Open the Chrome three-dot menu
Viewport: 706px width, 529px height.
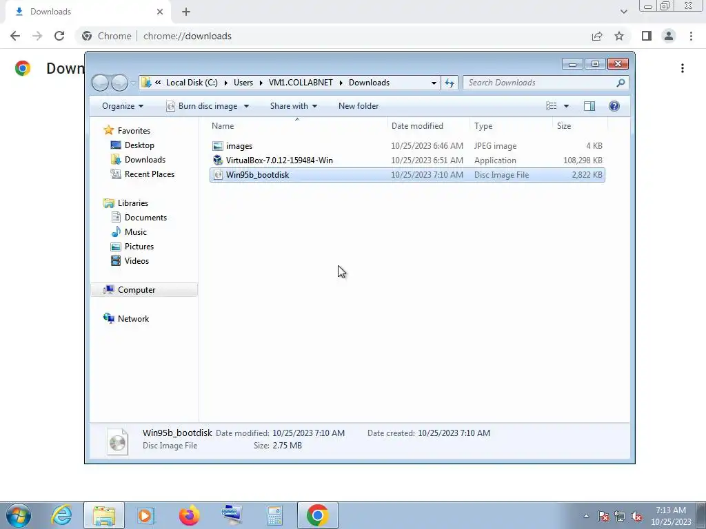pos(691,36)
